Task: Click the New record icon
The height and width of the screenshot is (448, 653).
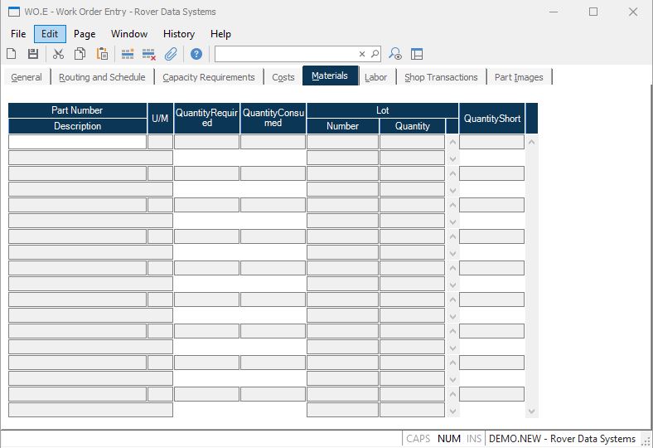Action: point(12,54)
